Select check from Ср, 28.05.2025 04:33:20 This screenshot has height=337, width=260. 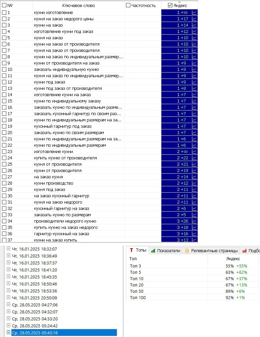coord(35,319)
